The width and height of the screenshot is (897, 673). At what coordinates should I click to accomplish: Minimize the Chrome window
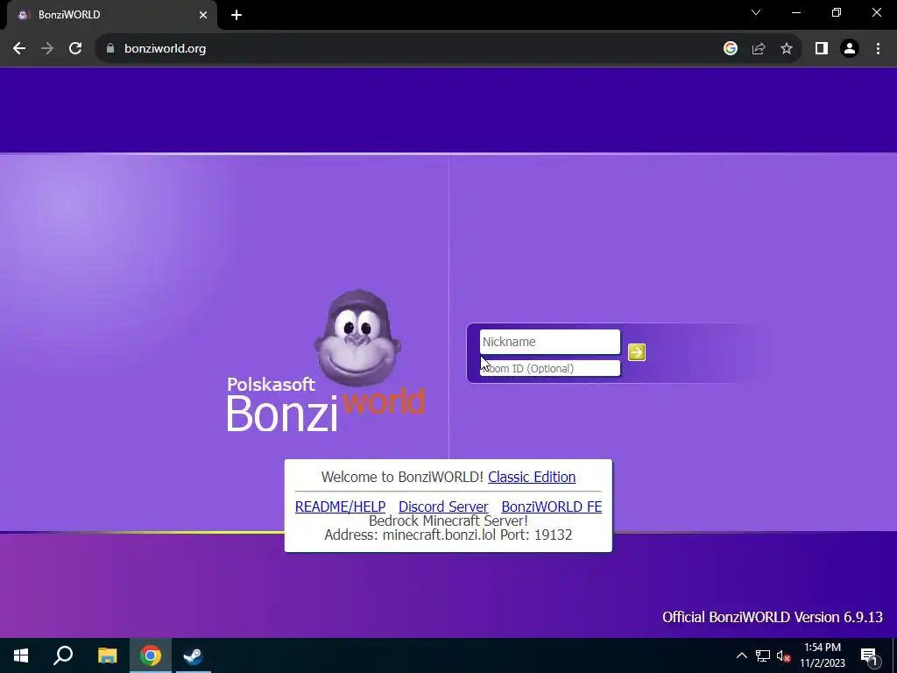coord(795,12)
